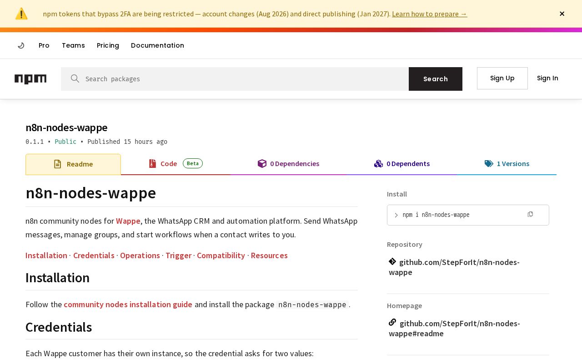Follow the Learn how to prepare link
582x363 pixels.
click(430, 14)
